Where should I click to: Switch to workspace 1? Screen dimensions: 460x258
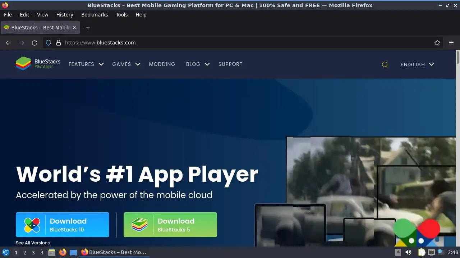point(16,252)
